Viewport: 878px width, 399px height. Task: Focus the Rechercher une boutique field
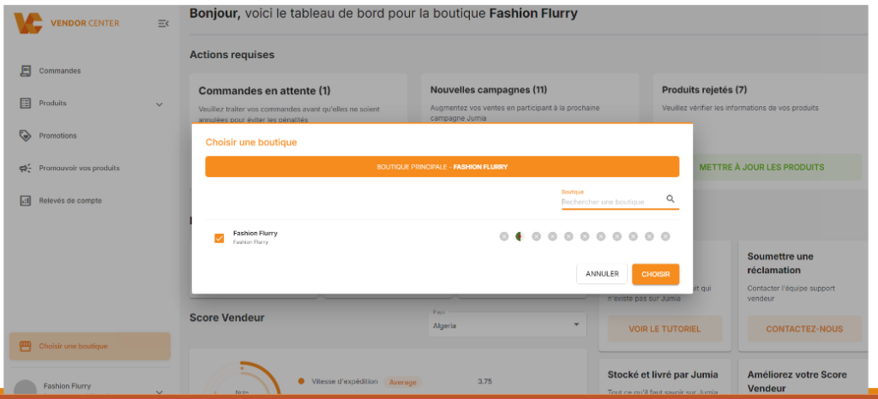pyautogui.click(x=611, y=202)
